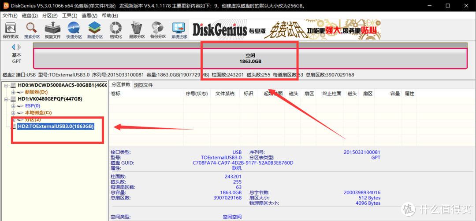Select HD0:WDCWD5000AACS disk in tree
476x221 pixels.
[x=62, y=85]
